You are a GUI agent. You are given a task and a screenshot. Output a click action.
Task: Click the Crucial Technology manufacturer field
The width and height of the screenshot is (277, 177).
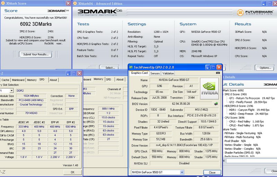click(x=31, y=105)
